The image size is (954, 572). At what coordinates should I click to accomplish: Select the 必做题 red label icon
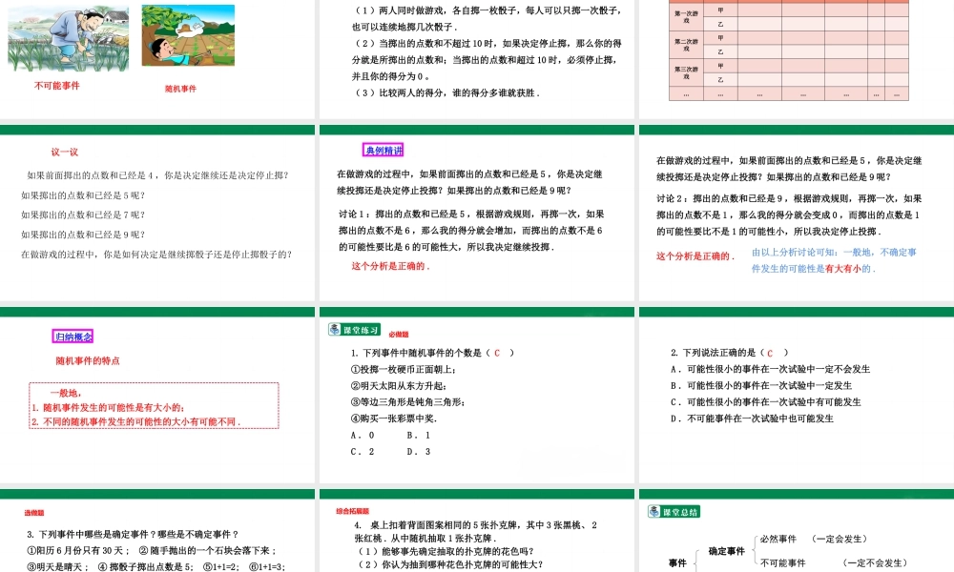(x=399, y=335)
